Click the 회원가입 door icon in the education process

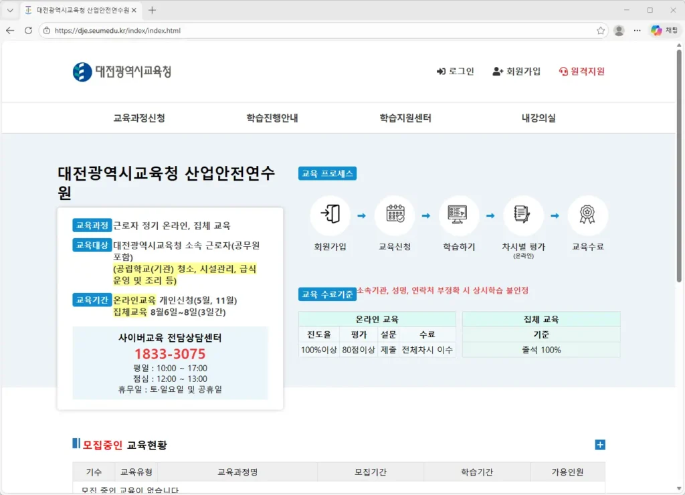click(330, 215)
